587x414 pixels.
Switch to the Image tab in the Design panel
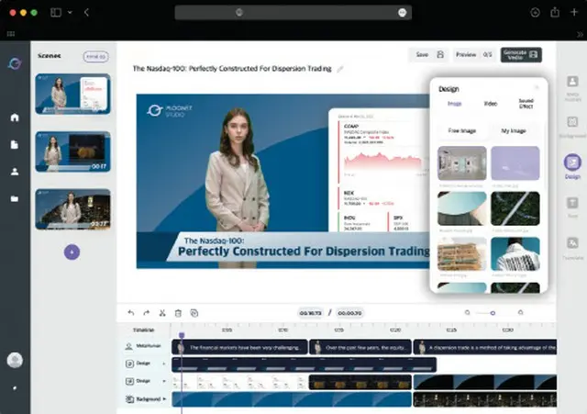(x=455, y=104)
